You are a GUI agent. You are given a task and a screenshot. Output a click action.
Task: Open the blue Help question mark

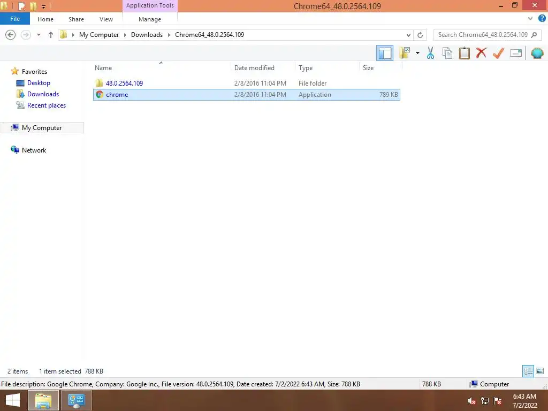point(542,18)
